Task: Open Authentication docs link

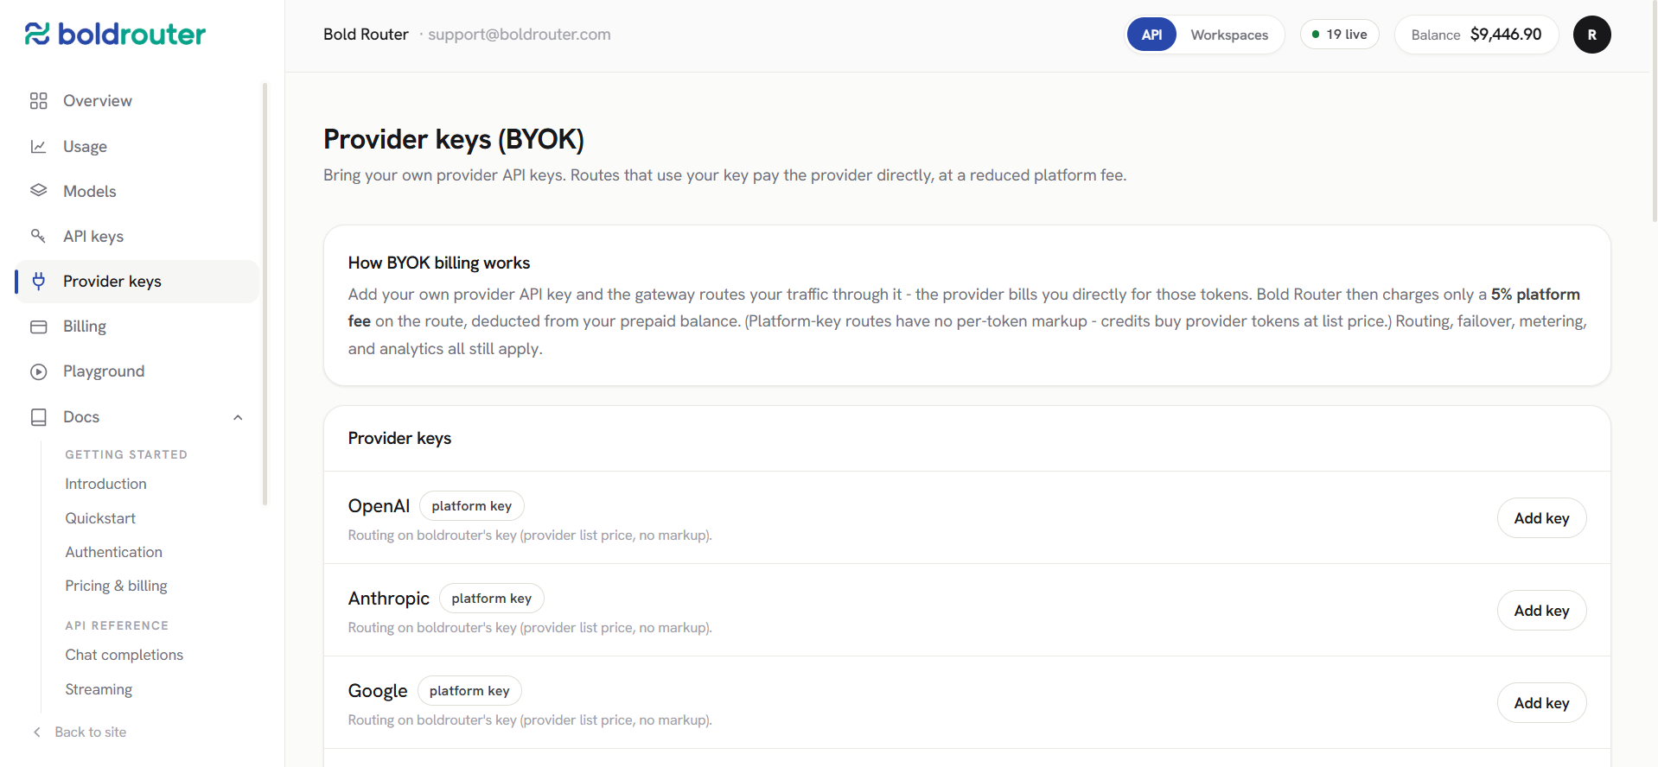Action: (113, 552)
